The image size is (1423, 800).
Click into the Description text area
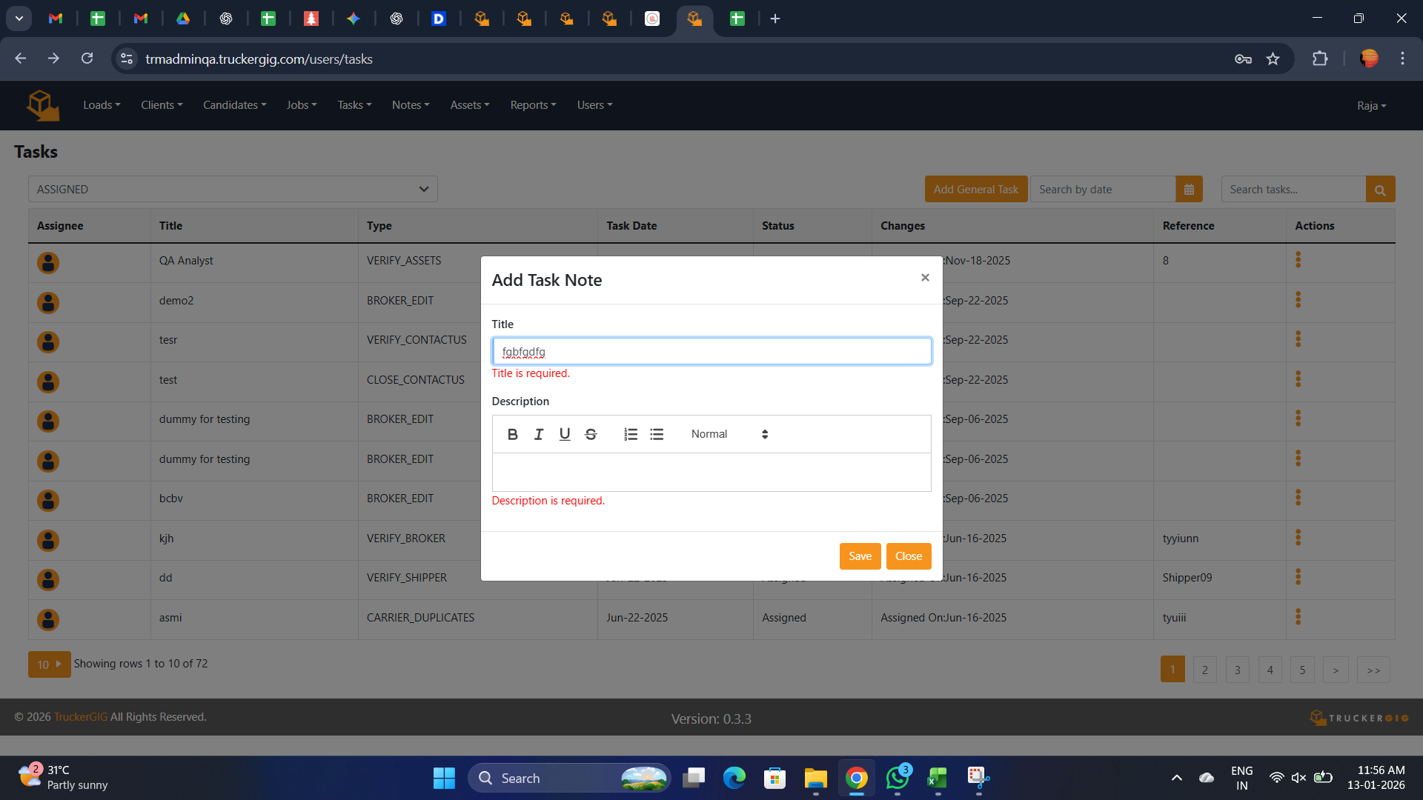(x=711, y=472)
